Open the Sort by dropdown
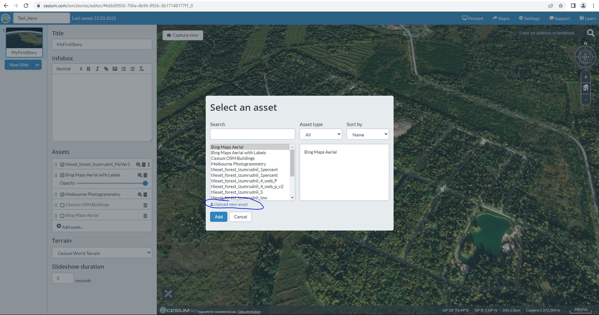 368,134
